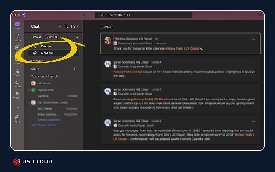
Task: Open OneDrive from the app rail
Action: [x=17, y=84]
